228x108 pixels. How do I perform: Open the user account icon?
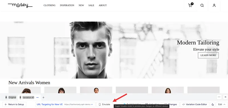214,5
